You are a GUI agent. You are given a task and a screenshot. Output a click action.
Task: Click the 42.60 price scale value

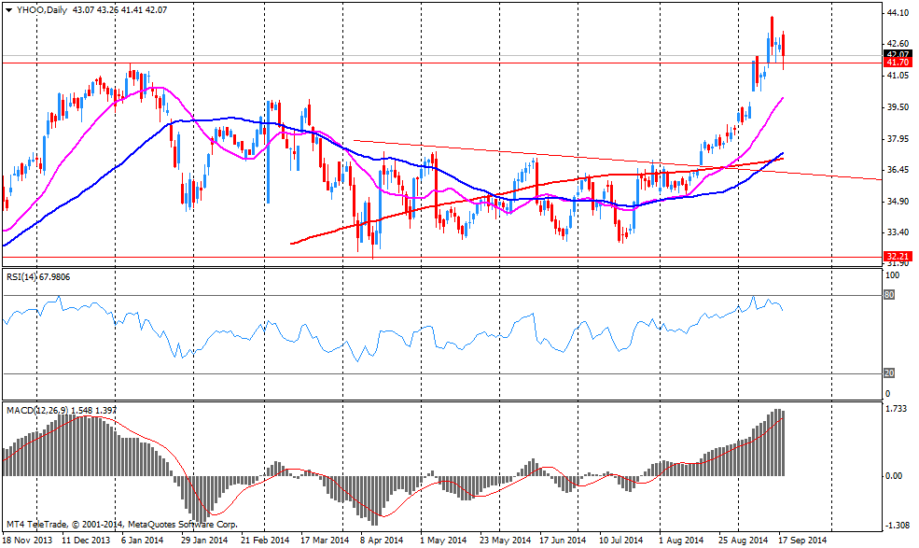[x=898, y=44]
